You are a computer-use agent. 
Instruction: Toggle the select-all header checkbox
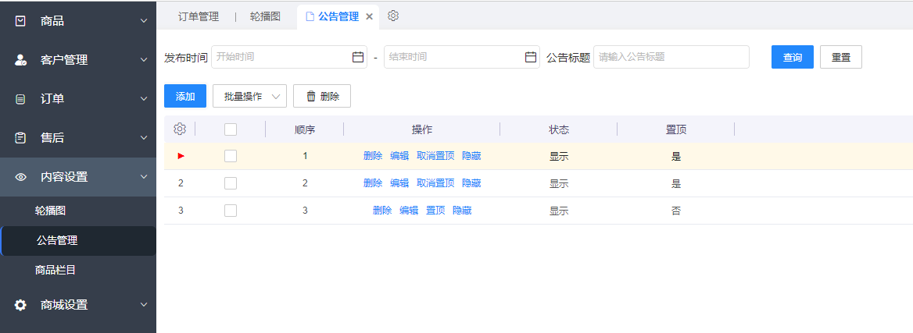[x=231, y=129]
